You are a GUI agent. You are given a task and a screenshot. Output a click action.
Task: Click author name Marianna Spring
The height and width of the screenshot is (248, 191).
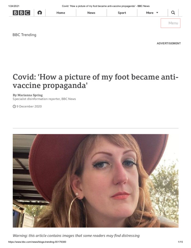pos(30,95)
